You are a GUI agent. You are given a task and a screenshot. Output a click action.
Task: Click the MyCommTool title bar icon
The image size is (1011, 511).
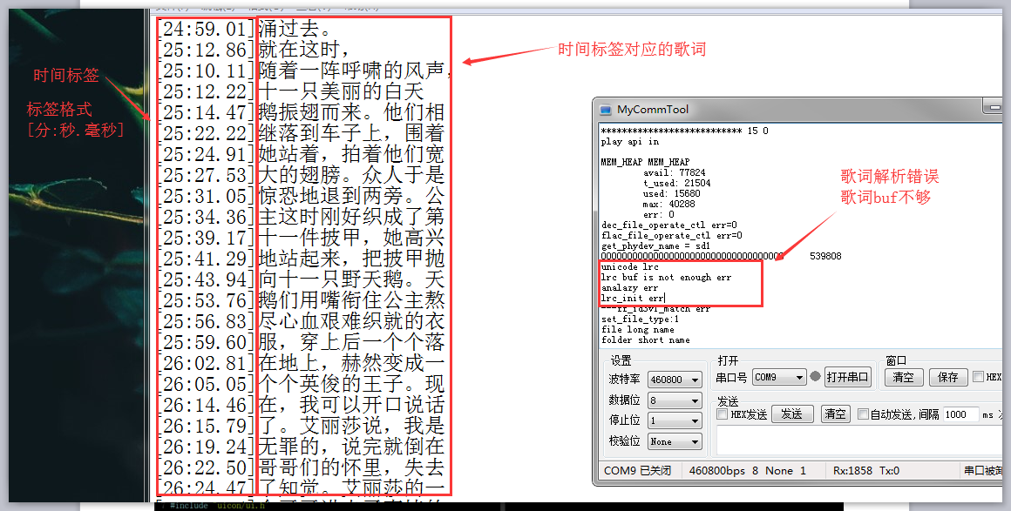click(x=606, y=110)
